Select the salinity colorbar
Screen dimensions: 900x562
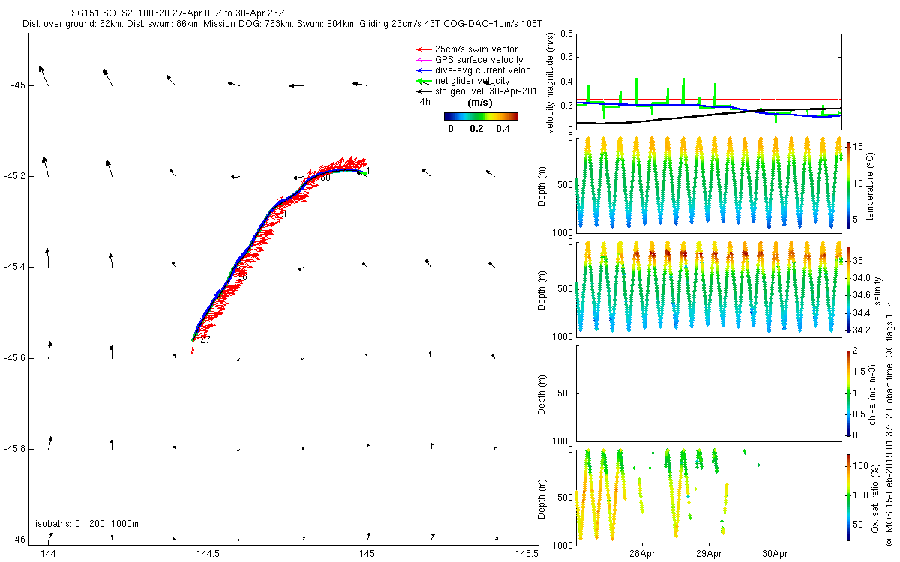pyautogui.click(x=848, y=289)
